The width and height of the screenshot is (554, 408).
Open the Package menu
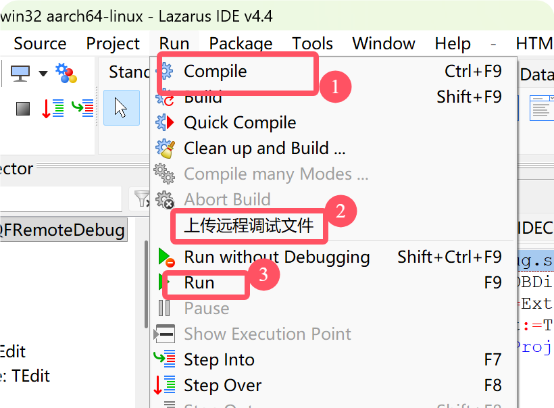[241, 43]
